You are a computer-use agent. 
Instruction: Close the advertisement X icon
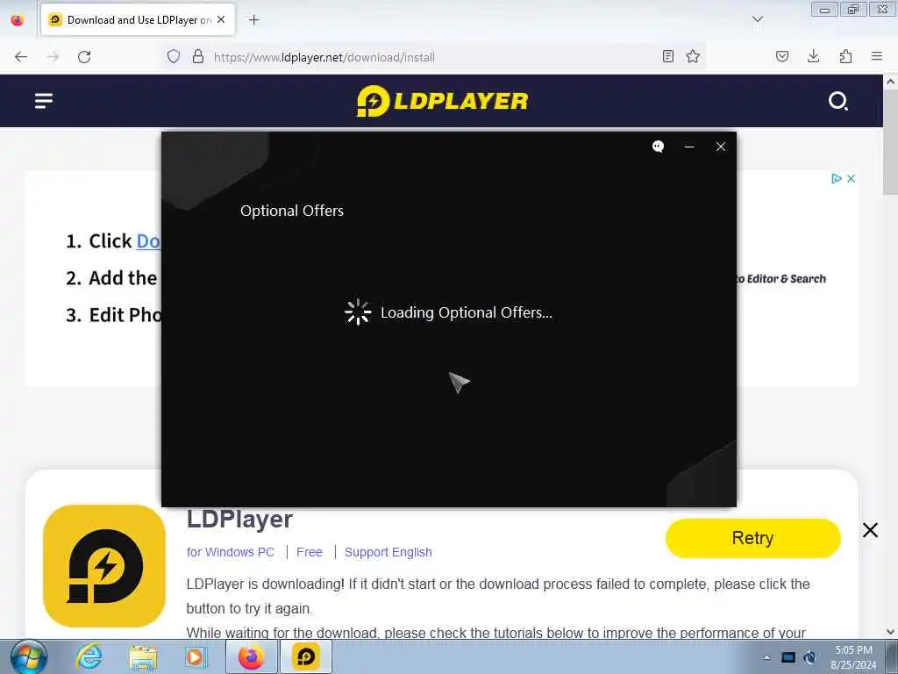pyautogui.click(x=851, y=178)
